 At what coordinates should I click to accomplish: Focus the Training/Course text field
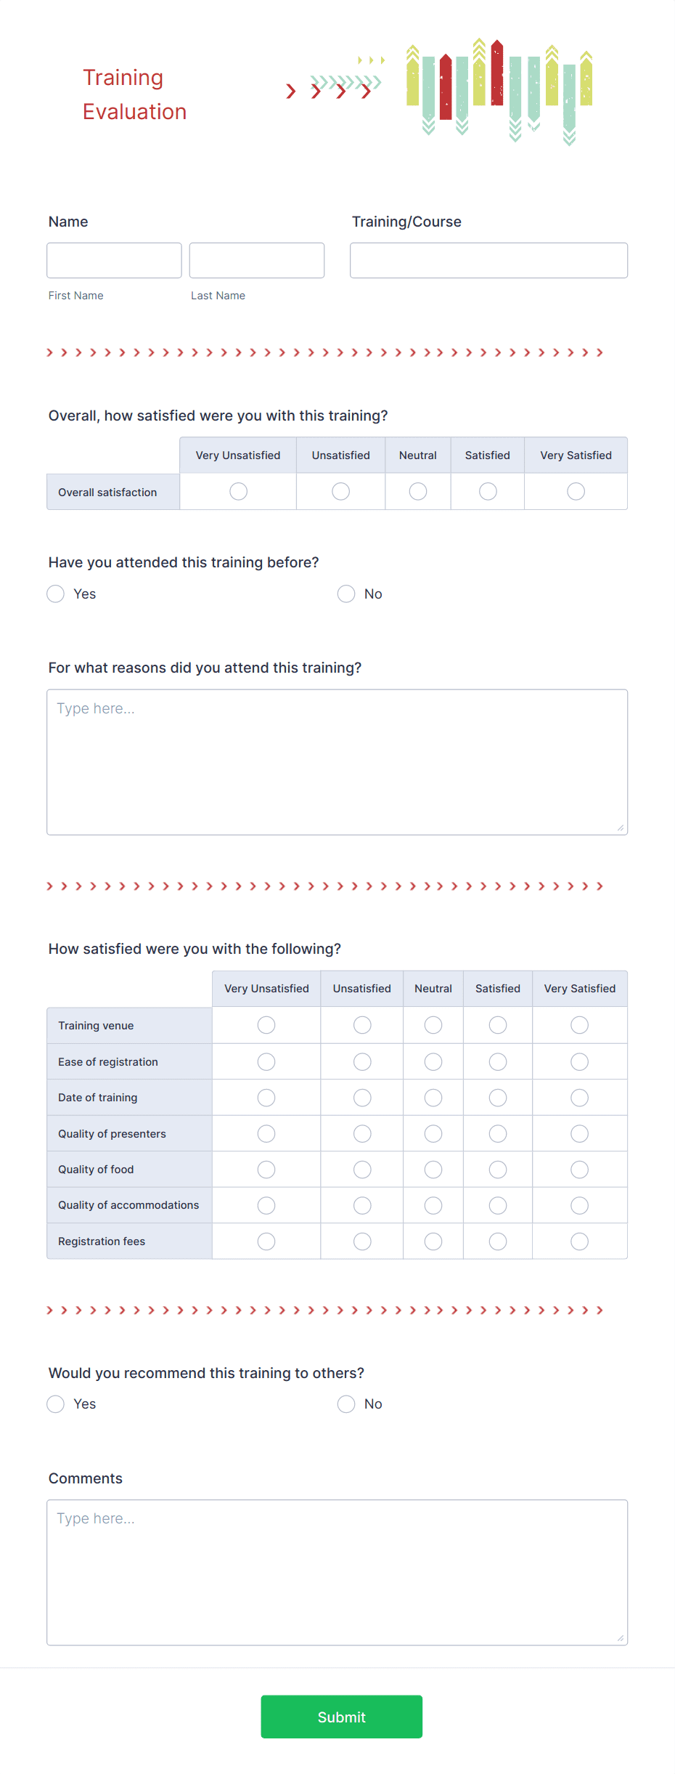tap(488, 260)
